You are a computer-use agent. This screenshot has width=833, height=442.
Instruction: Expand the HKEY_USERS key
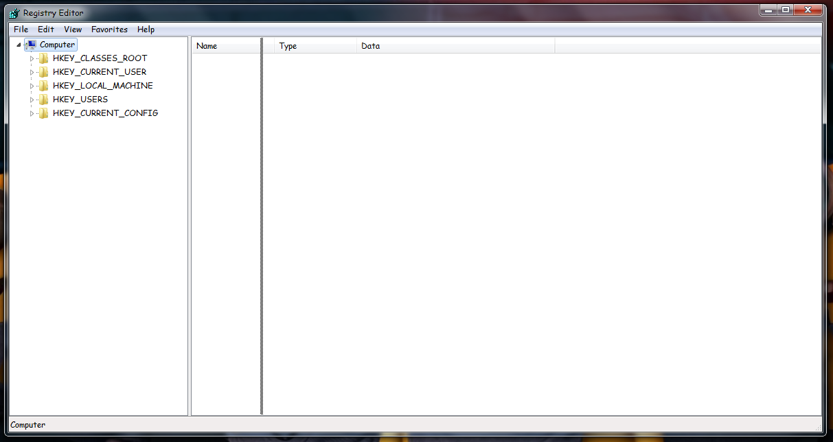[32, 100]
